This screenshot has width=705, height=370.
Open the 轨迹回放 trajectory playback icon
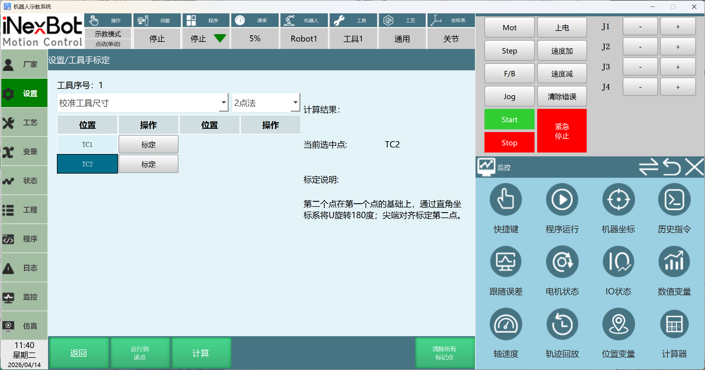562,324
